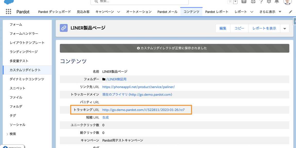Open the more actions dropdown arrow
The image size is (296, 148).
click(285, 29)
